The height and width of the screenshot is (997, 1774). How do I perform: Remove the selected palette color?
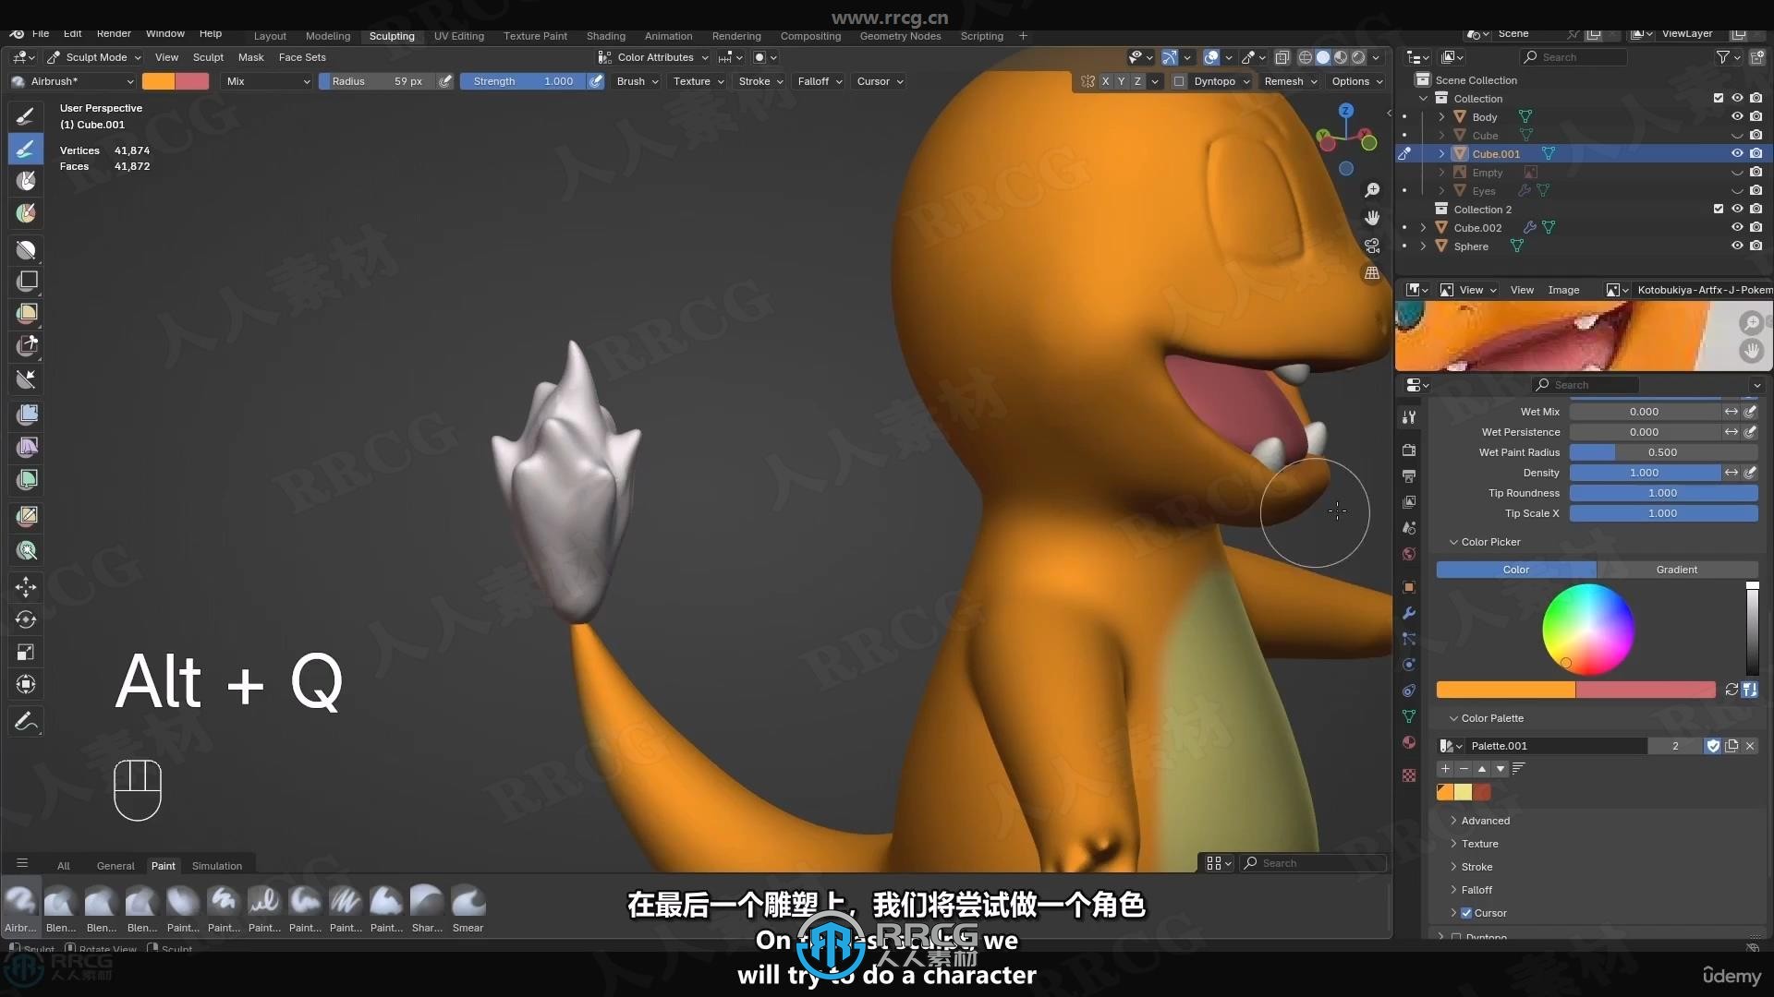point(1464,768)
